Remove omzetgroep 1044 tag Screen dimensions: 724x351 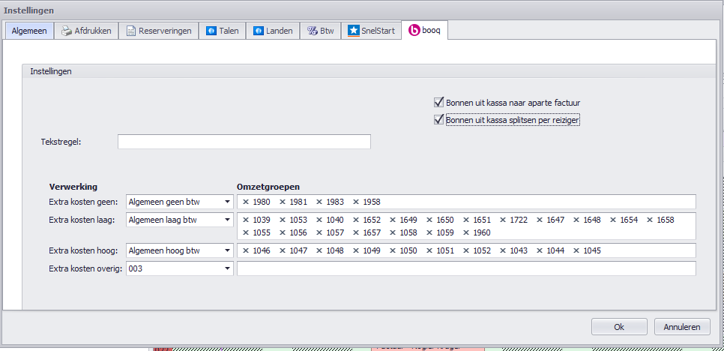coord(540,250)
